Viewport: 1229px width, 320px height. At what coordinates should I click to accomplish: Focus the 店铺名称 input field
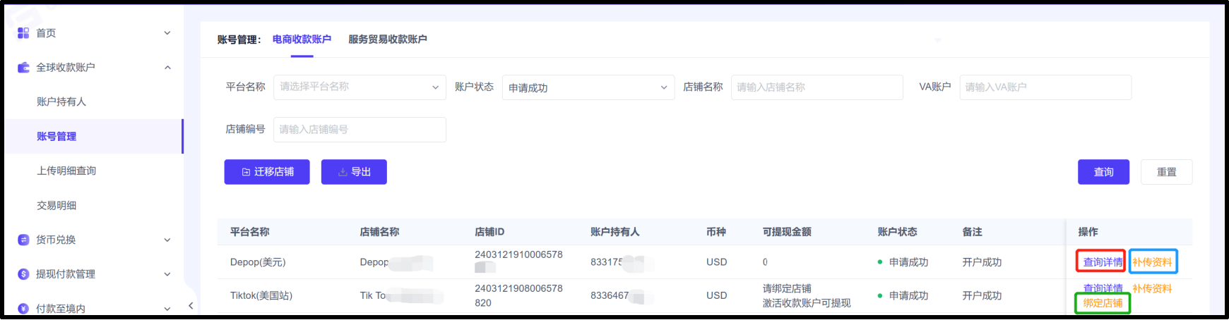[817, 87]
